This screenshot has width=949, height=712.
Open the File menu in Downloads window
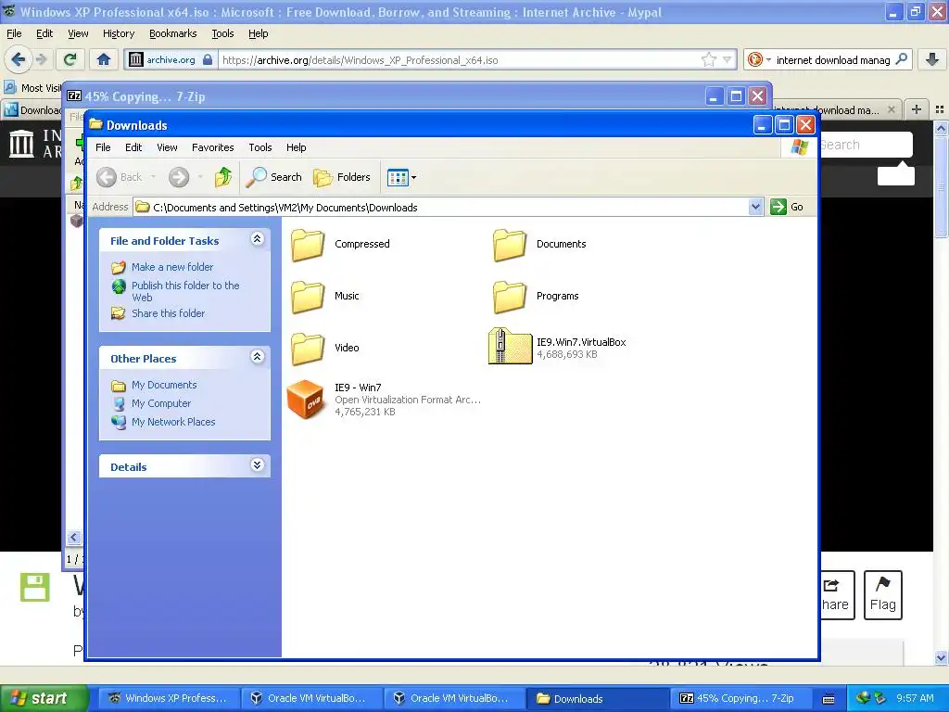103,147
